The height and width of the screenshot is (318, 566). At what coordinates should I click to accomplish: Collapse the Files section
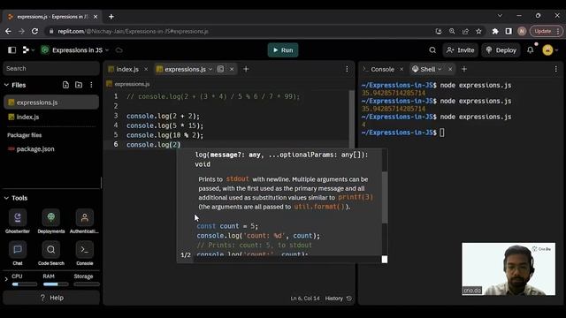coord(6,85)
